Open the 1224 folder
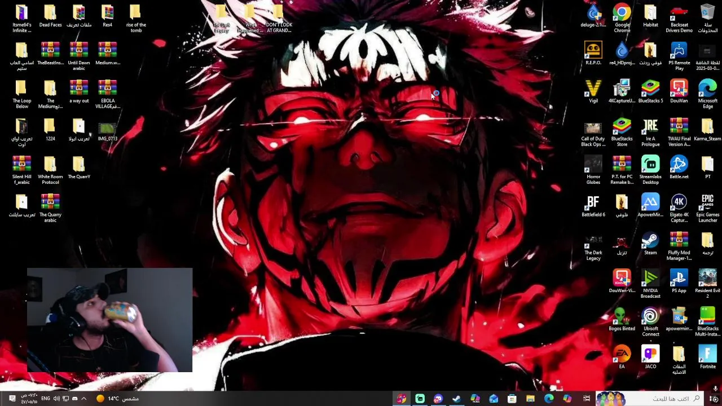 coord(50,130)
